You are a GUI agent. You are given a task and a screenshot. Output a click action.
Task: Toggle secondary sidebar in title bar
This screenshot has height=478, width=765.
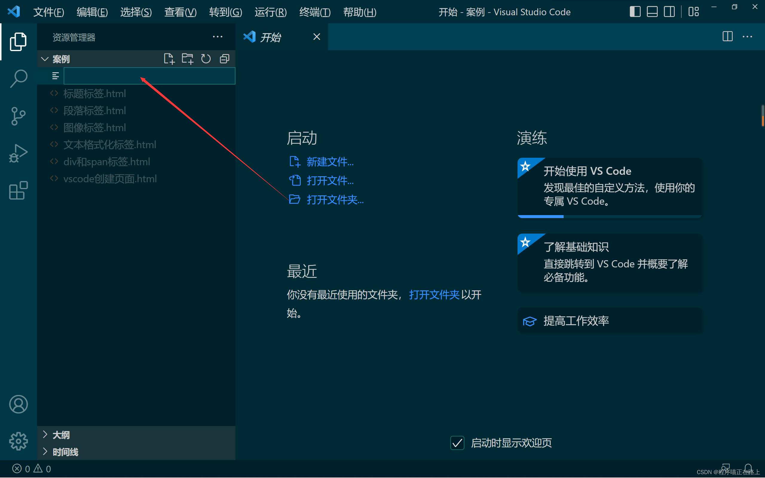click(x=669, y=12)
